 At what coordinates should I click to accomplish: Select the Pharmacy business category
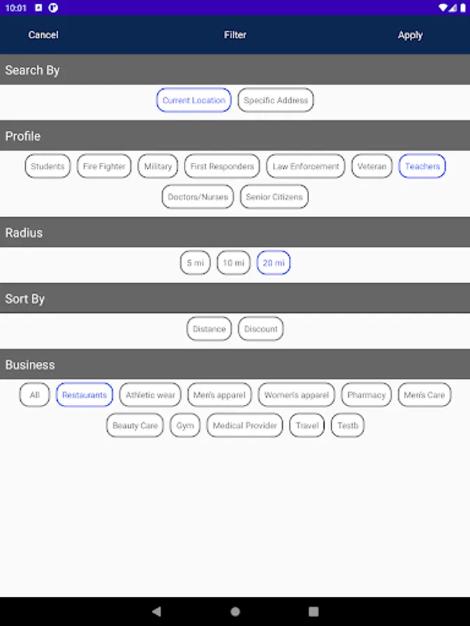tap(366, 395)
